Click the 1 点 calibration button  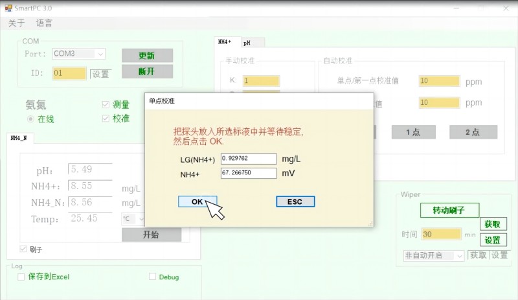coord(413,132)
